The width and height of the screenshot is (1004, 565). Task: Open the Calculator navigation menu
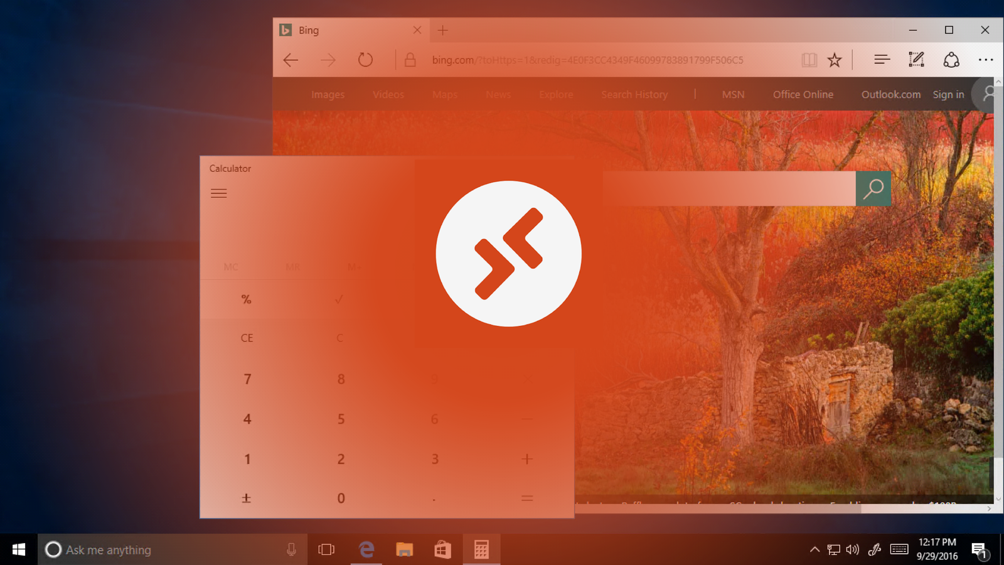pos(219,193)
